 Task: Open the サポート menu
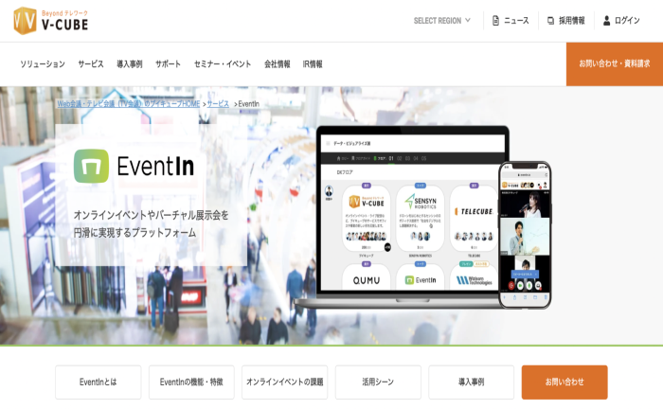pos(168,63)
